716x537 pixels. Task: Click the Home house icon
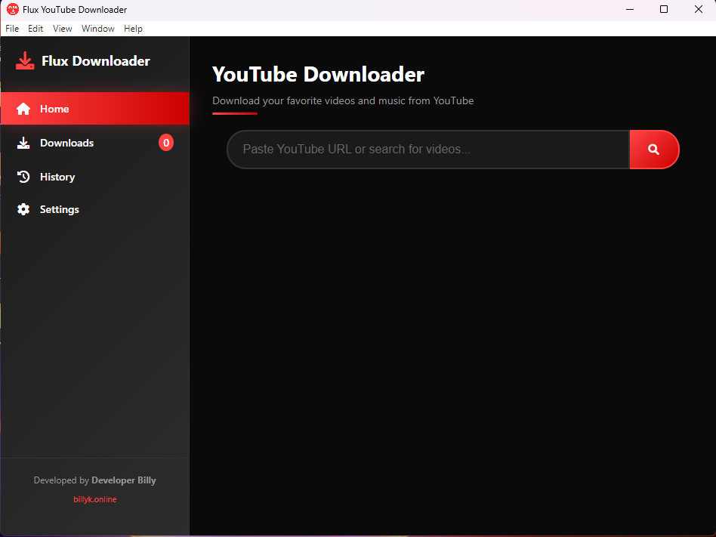pyautogui.click(x=23, y=109)
